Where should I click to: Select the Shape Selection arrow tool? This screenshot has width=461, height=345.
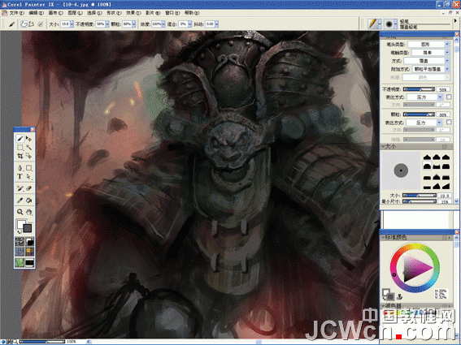28,176
